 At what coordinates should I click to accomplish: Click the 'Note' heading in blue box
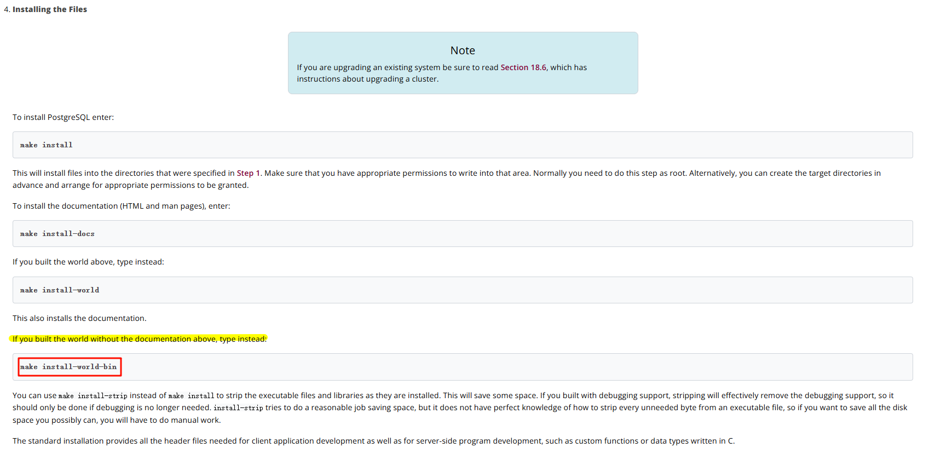pos(463,50)
